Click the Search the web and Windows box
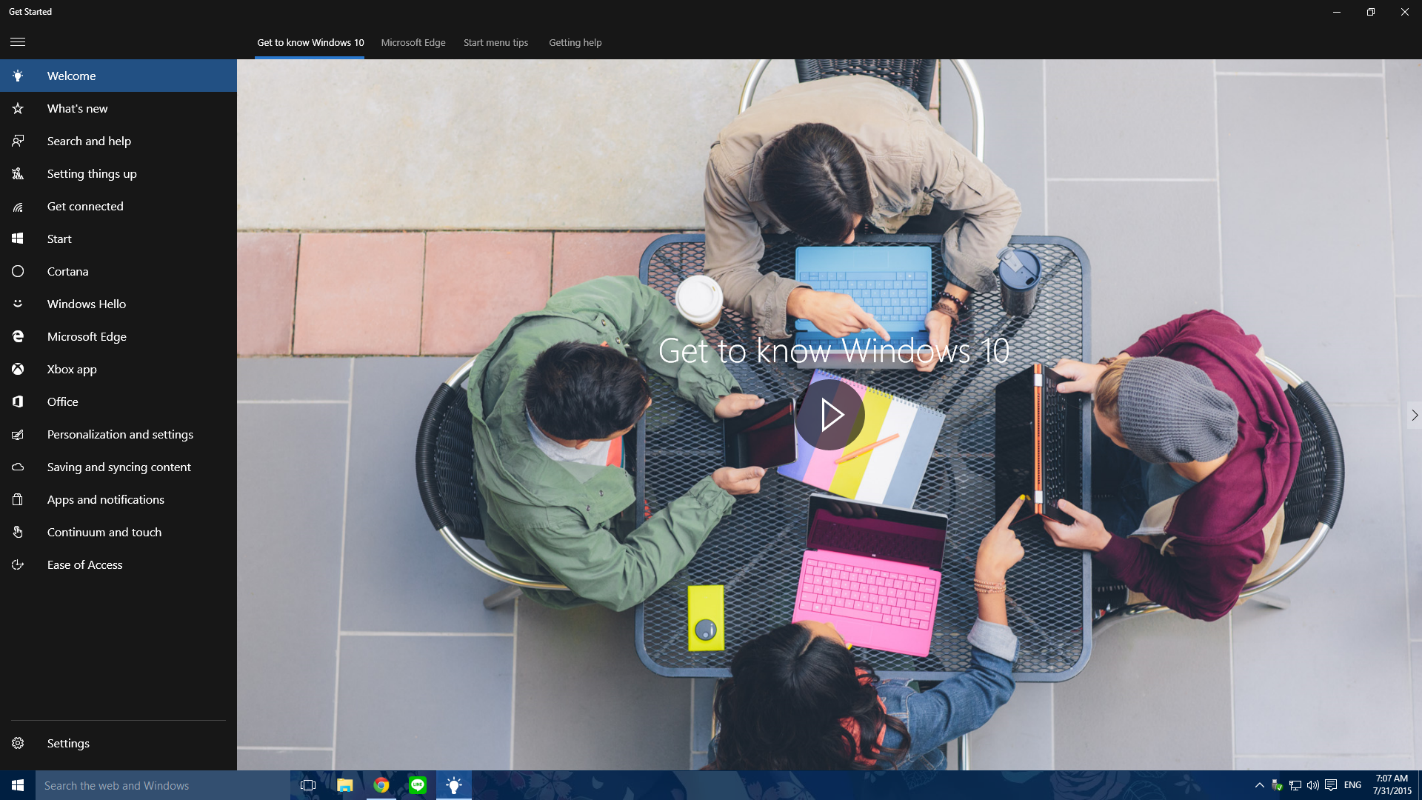Viewport: 1422px width, 800px height. (163, 785)
